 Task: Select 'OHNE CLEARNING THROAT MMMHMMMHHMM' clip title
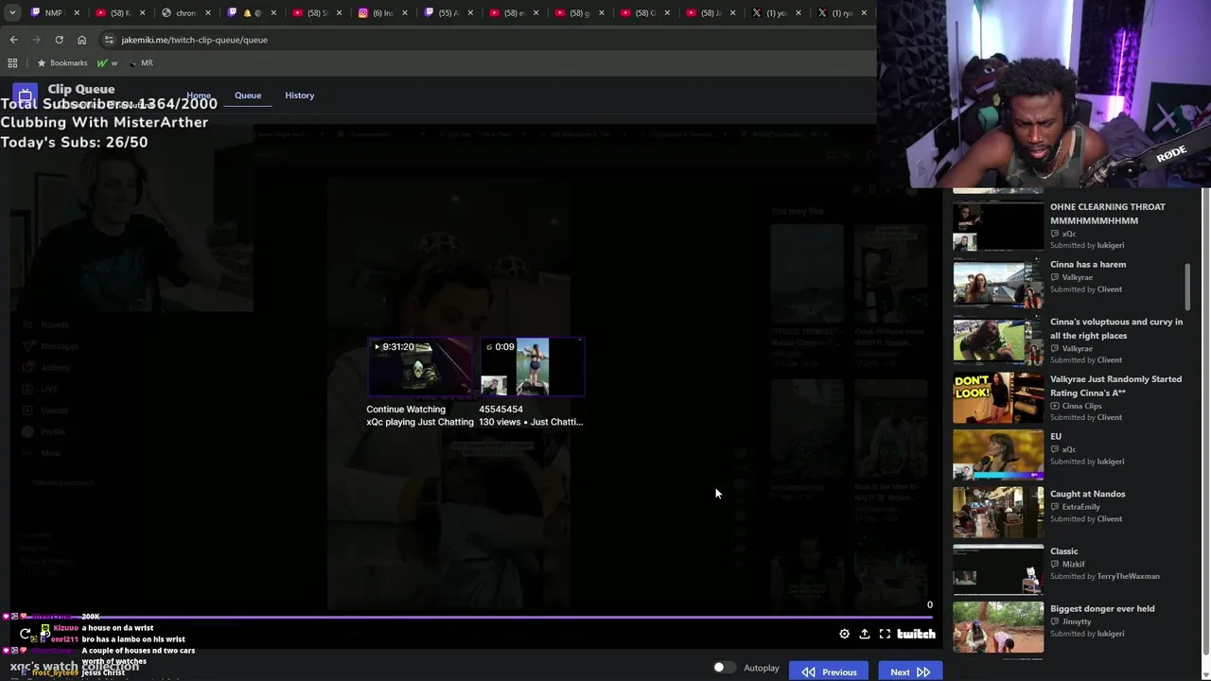click(1108, 214)
